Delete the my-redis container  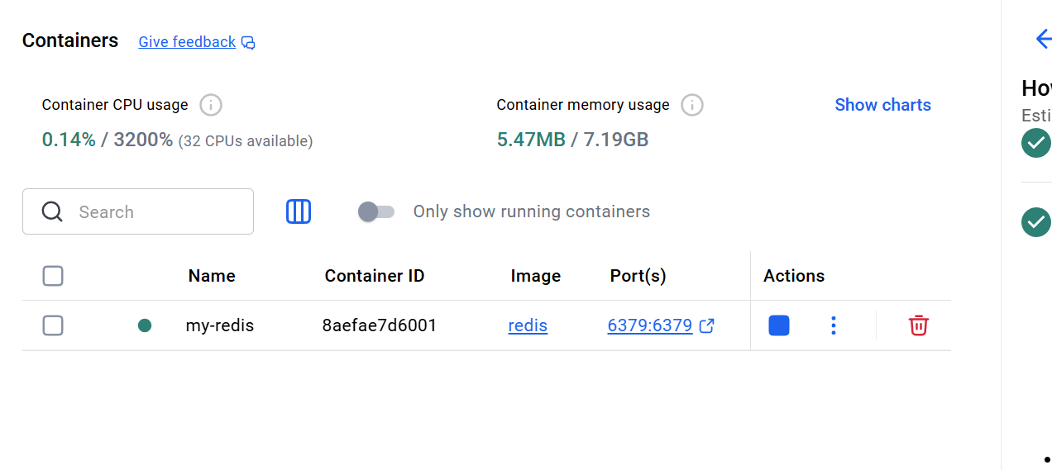(x=918, y=325)
